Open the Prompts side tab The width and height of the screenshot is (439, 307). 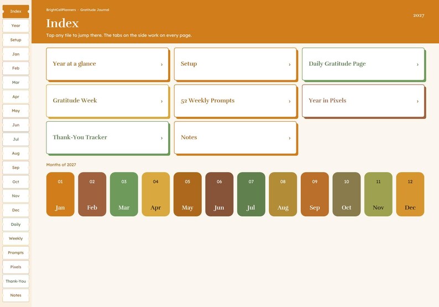pyautogui.click(x=15, y=253)
